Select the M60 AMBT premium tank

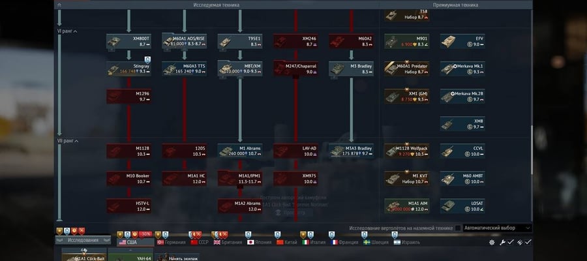click(462, 179)
